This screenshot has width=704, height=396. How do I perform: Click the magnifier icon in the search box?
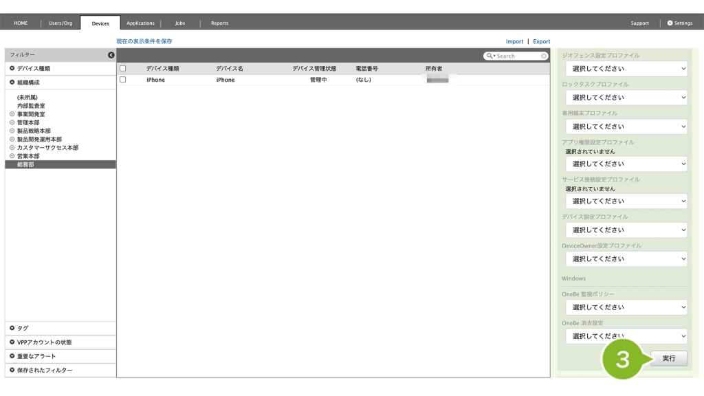[489, 56]
